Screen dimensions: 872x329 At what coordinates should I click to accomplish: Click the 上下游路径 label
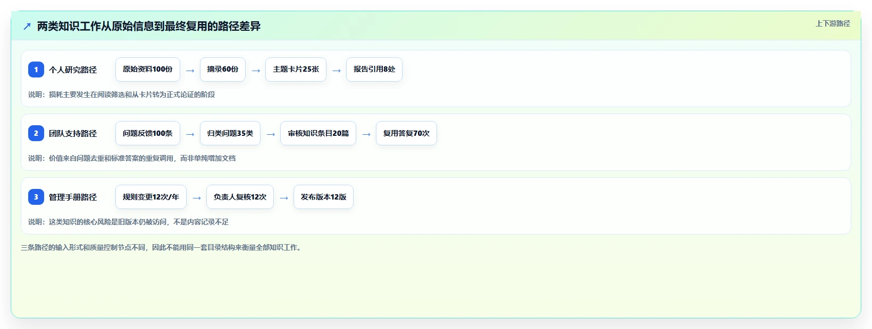[833, 23]
